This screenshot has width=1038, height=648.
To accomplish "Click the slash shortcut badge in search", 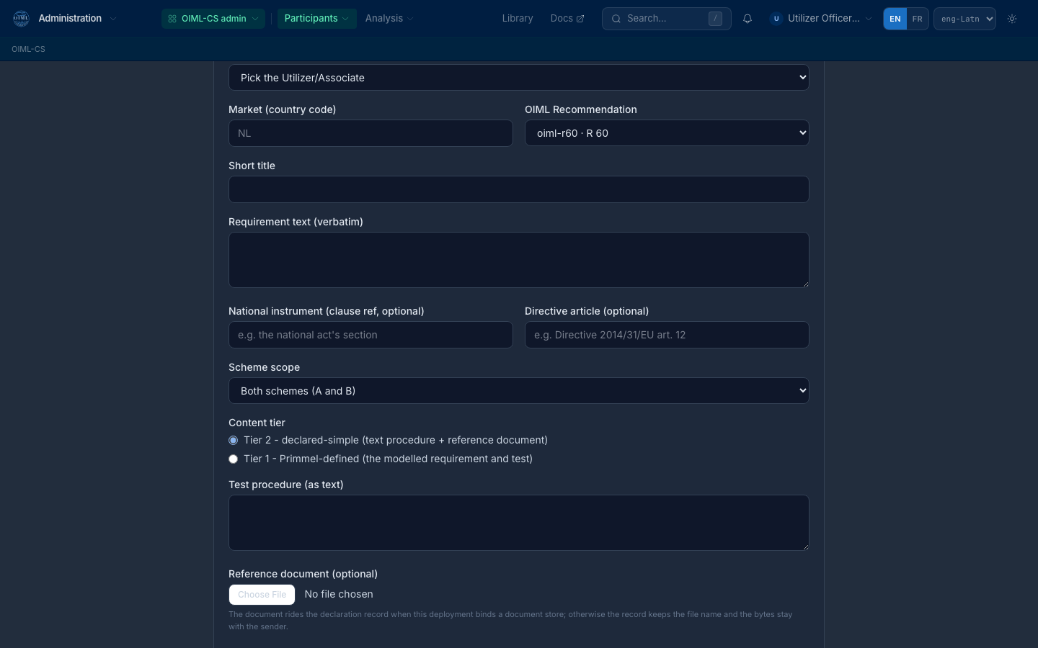I will 715,19.
